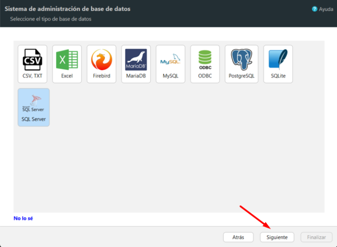Open help via the question mark icon
This screenshot has height=247, width=337.
tap(315, 9)
